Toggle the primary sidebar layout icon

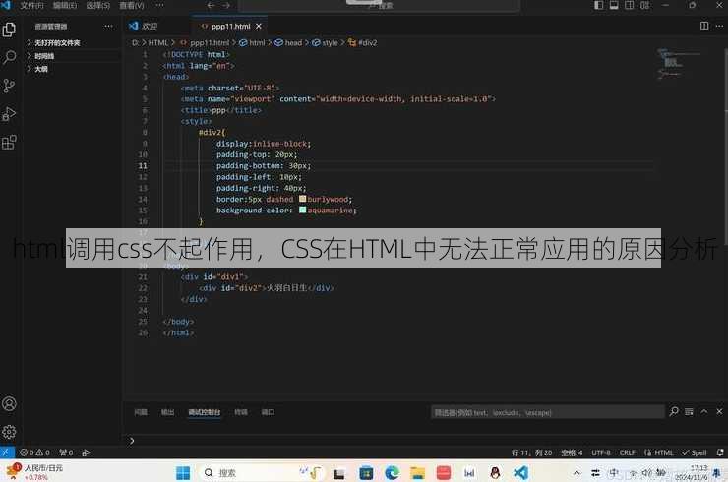coord(599,5)
